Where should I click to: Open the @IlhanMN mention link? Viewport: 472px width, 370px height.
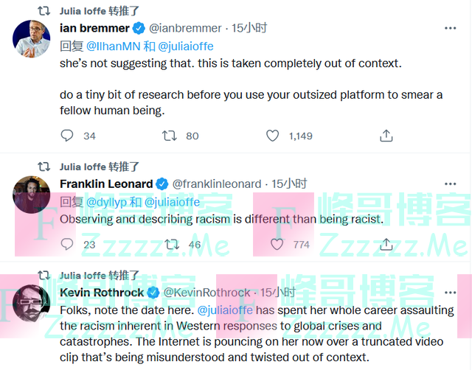click(110, 46)
